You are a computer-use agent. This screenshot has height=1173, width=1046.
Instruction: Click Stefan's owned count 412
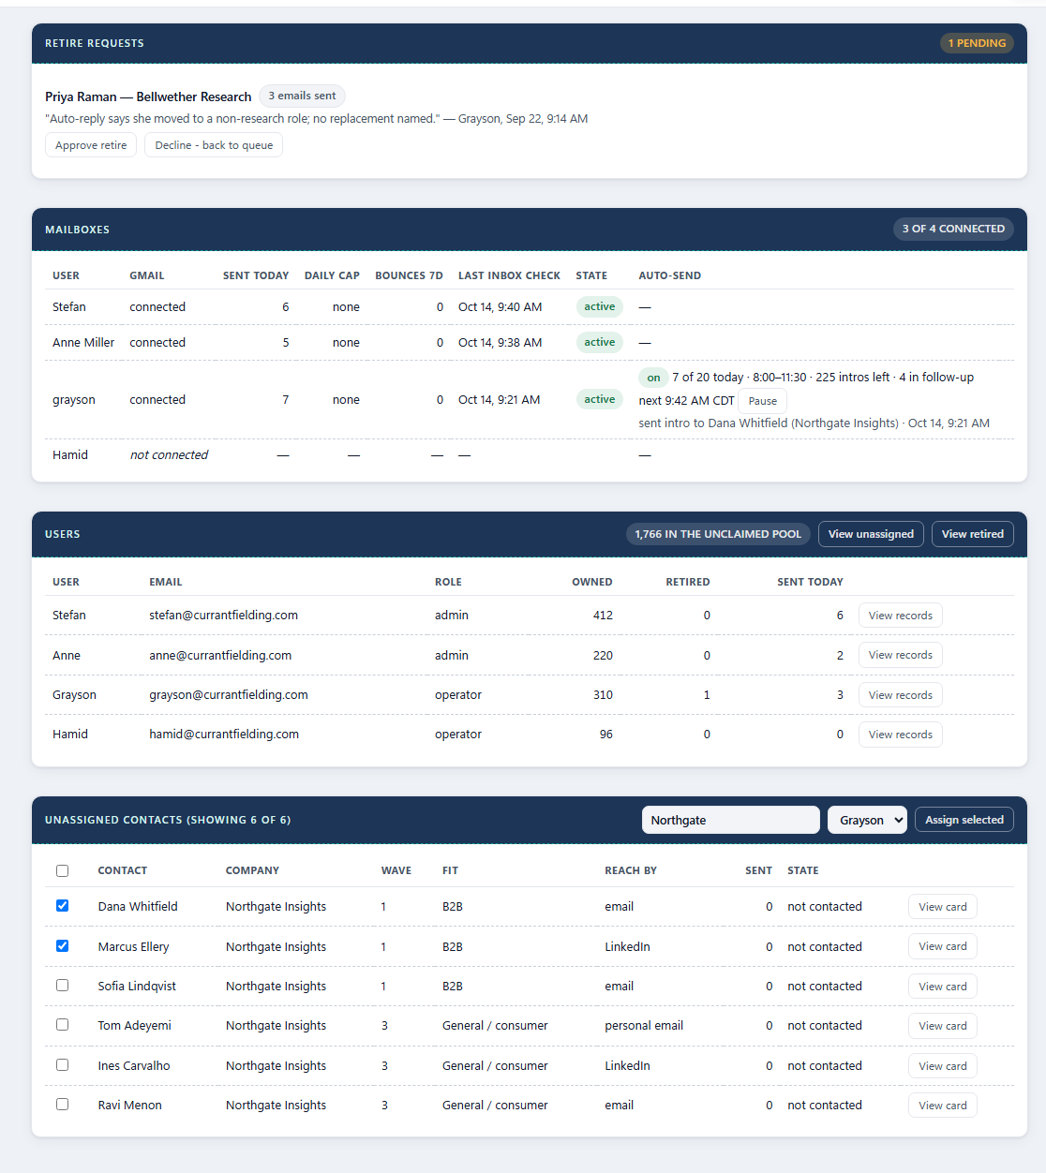[603, 616]
